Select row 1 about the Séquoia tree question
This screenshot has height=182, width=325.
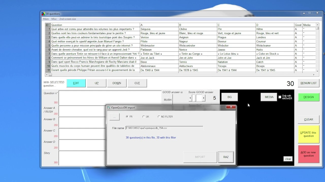point(180,29)
